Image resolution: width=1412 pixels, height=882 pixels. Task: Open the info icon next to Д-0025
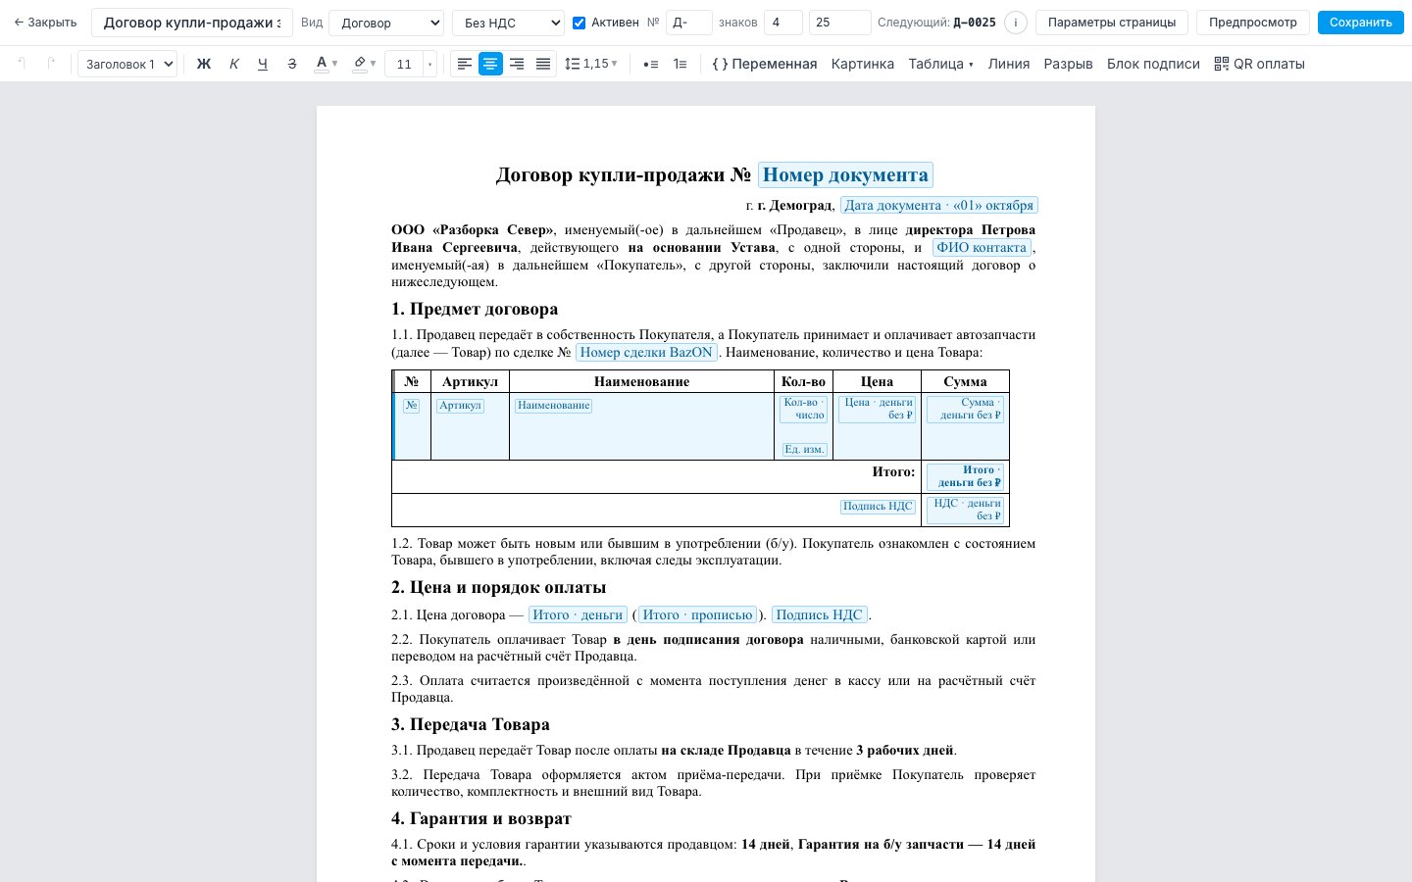pos(1016,23)
